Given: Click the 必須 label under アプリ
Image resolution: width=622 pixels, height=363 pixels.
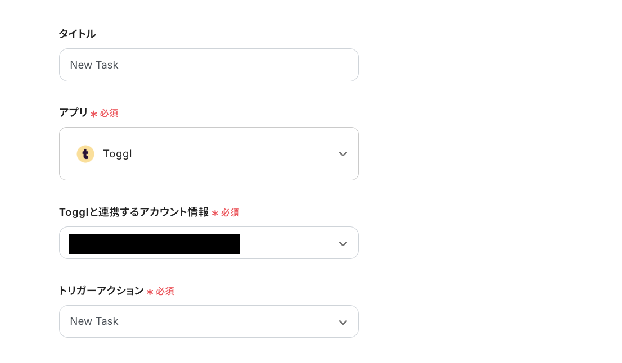Looking at the screenshot, I should click(x=110, y=113).
